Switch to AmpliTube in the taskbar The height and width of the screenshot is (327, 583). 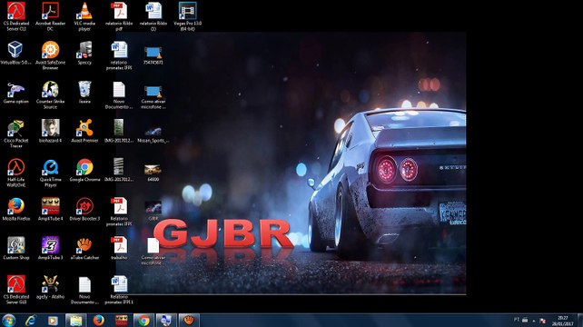point(121,320)
